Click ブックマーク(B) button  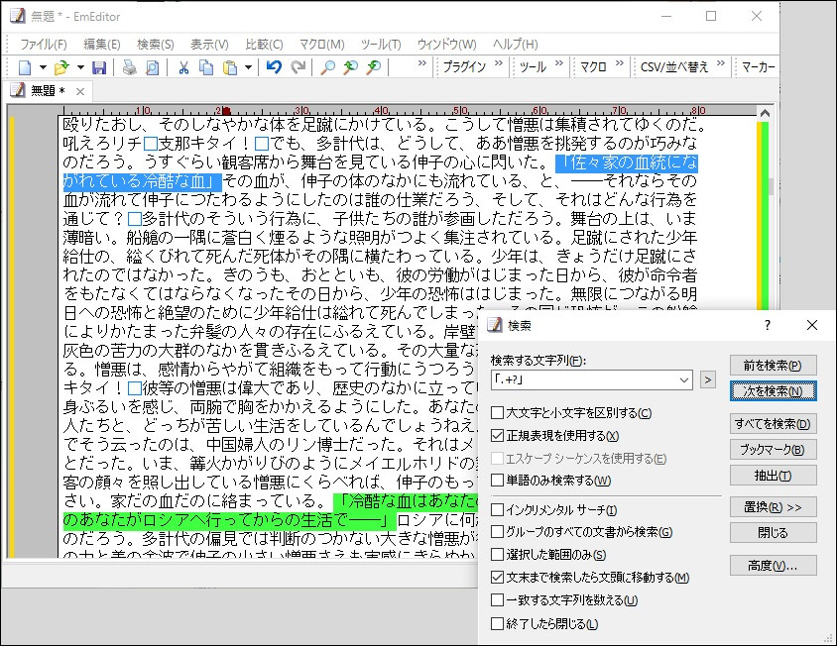point(773,450)
